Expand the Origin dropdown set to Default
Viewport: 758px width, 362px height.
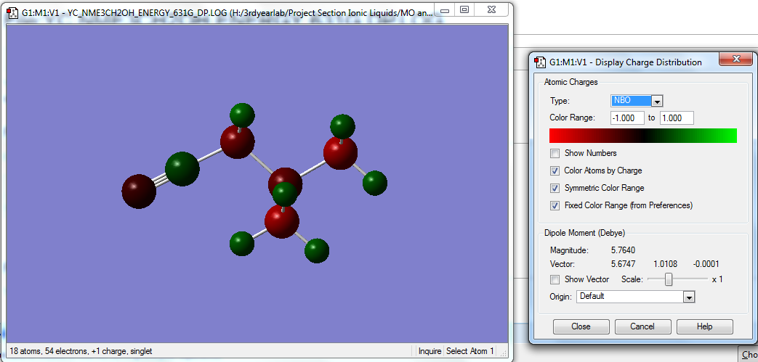click(689, 297)
